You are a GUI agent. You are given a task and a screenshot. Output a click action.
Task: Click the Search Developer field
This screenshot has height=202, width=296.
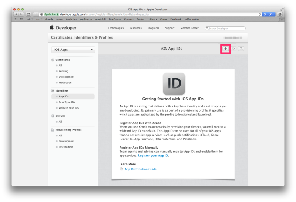225,29
